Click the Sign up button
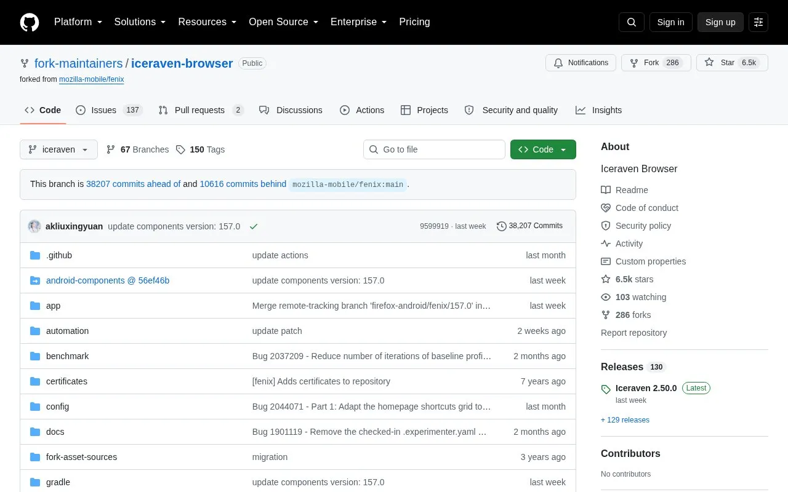788x492 pixels. [720, 22]
